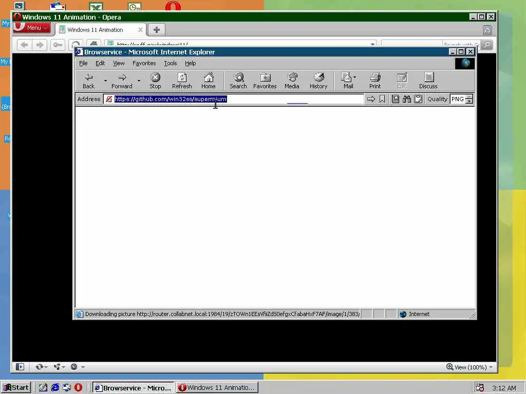The width and height of the screenshot is (526, 394).
Task: Click Opera's Forward navigation button
Action: coord(40,45)
